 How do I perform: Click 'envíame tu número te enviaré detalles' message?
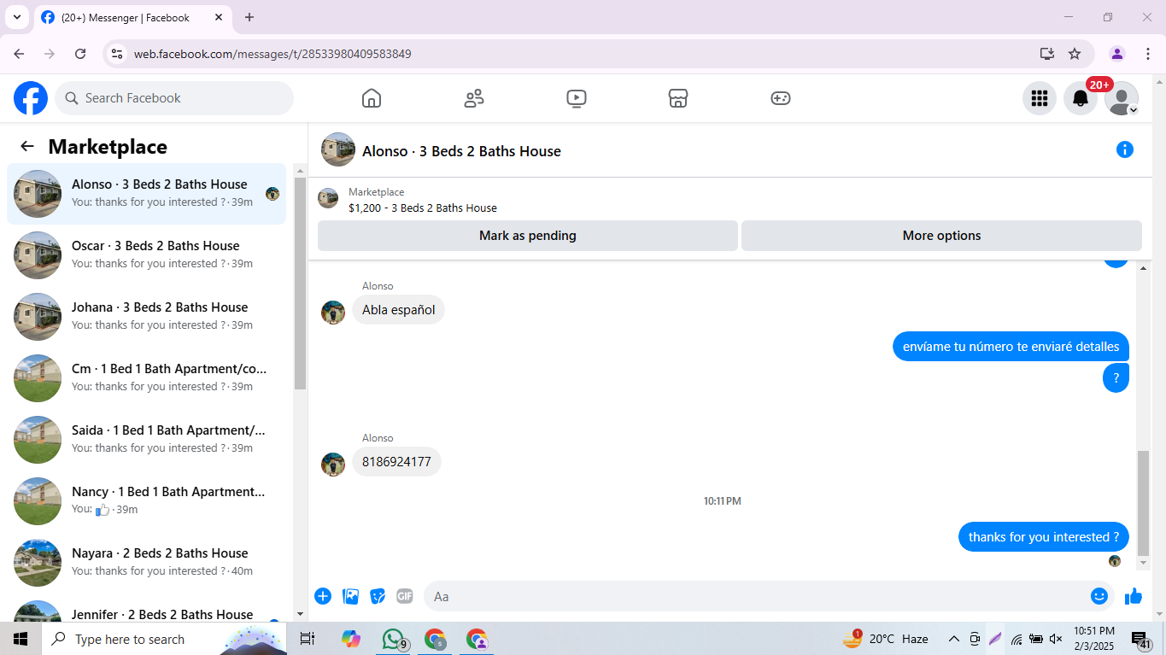tap(1011, 347)
